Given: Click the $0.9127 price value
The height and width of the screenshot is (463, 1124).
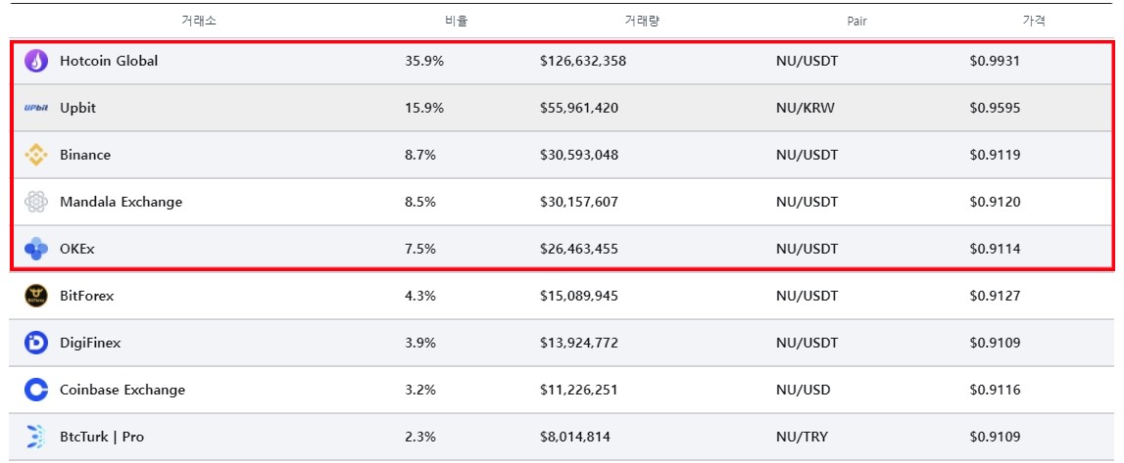Looking at the screenshot, I should (x=995, y=296).
